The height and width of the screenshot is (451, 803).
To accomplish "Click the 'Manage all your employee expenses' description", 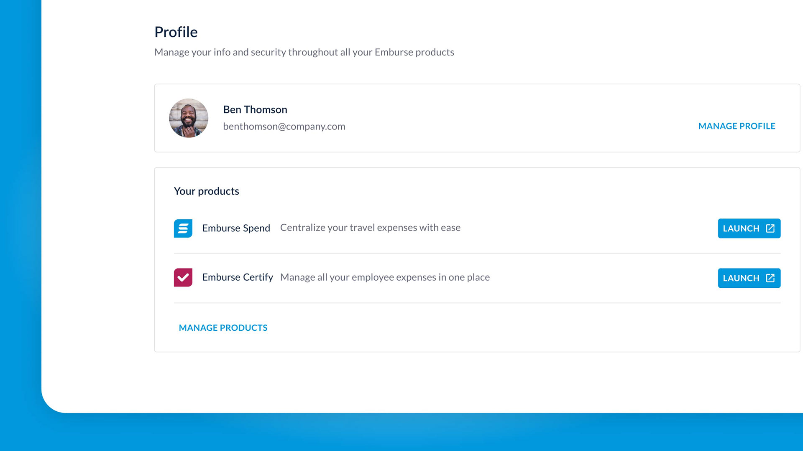I will click(x=385, y=277).
